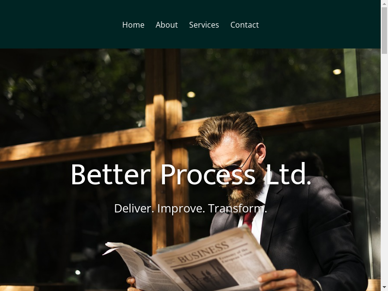Click the BUSINESS newspaper headline in the photo
The image size is (388, 291).
(x=203, y=252)
